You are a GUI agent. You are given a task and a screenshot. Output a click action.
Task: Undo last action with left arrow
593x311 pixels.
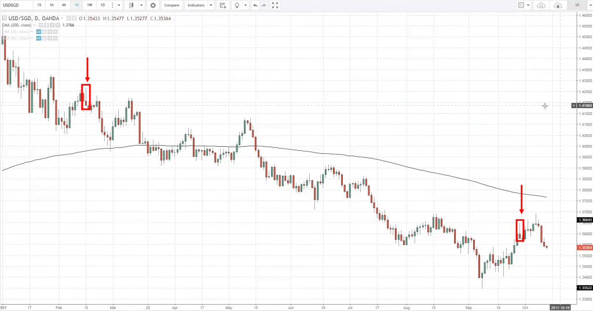(x=255, y=5)
